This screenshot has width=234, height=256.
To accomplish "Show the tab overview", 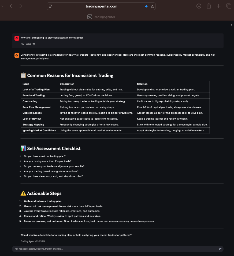I will [x=229, y=6].
